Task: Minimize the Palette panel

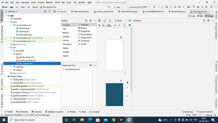Action: pyautogui.click(x=95, y=20)
